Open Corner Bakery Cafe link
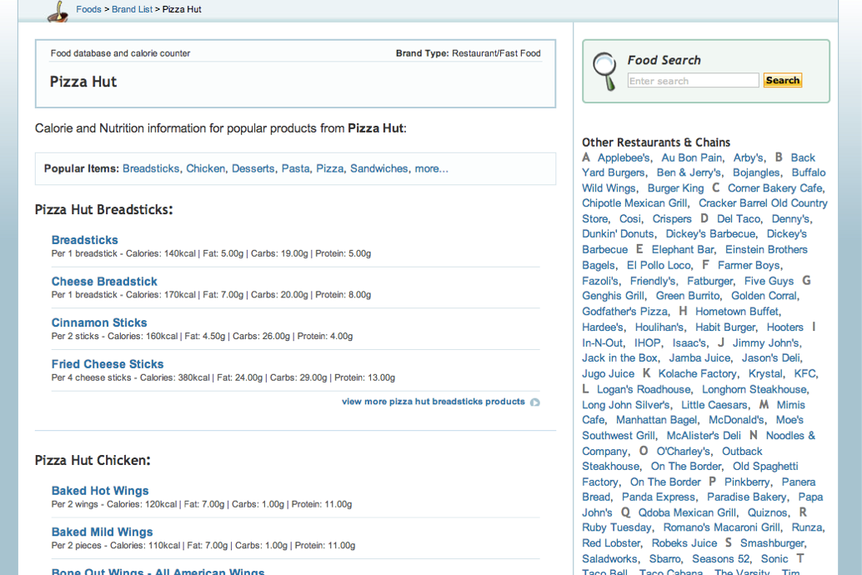This screenshot has height=575, width=862. [x=775, y=188]
